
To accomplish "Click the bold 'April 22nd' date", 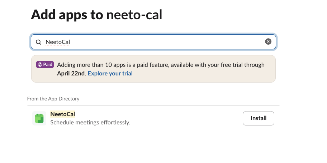I will click(71, 74).
